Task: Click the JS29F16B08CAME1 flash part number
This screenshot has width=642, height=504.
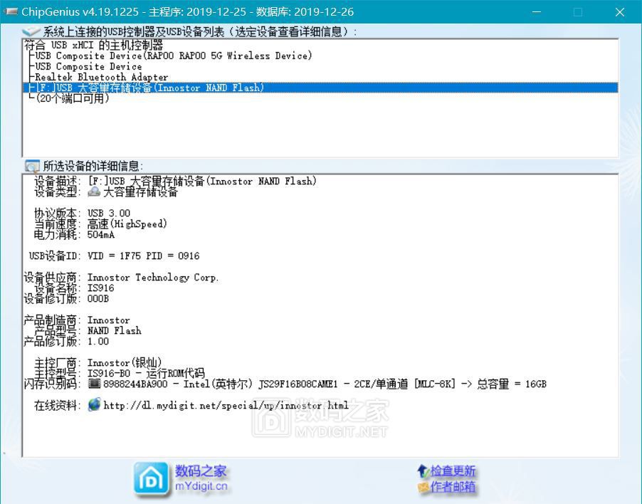Action: [x=298, y=384]
